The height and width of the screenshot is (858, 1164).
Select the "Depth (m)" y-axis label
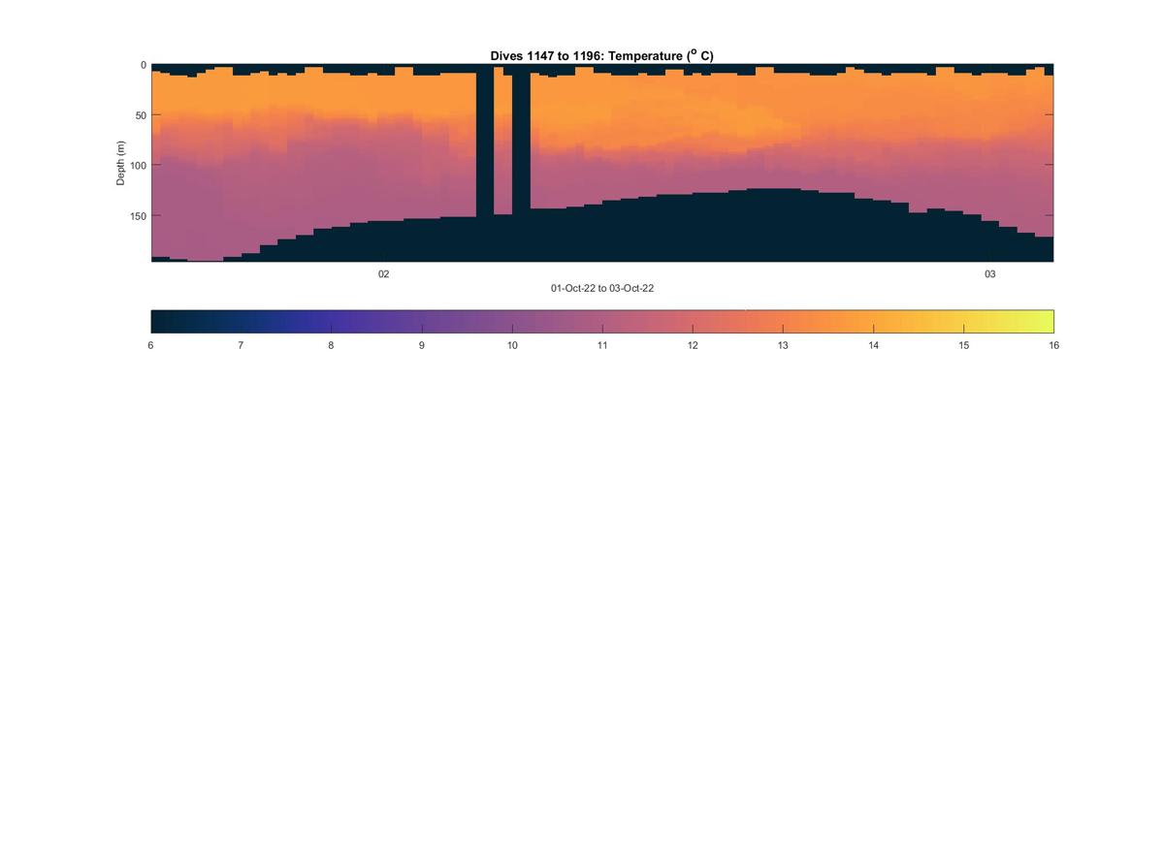121,163
